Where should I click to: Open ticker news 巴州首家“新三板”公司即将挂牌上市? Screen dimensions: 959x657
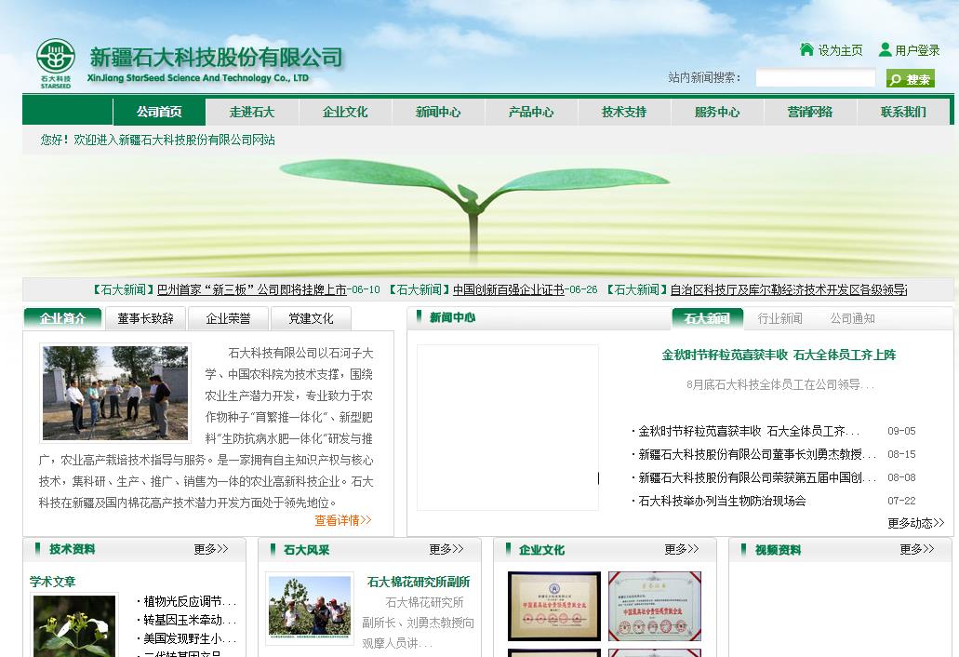click(252, 289)
